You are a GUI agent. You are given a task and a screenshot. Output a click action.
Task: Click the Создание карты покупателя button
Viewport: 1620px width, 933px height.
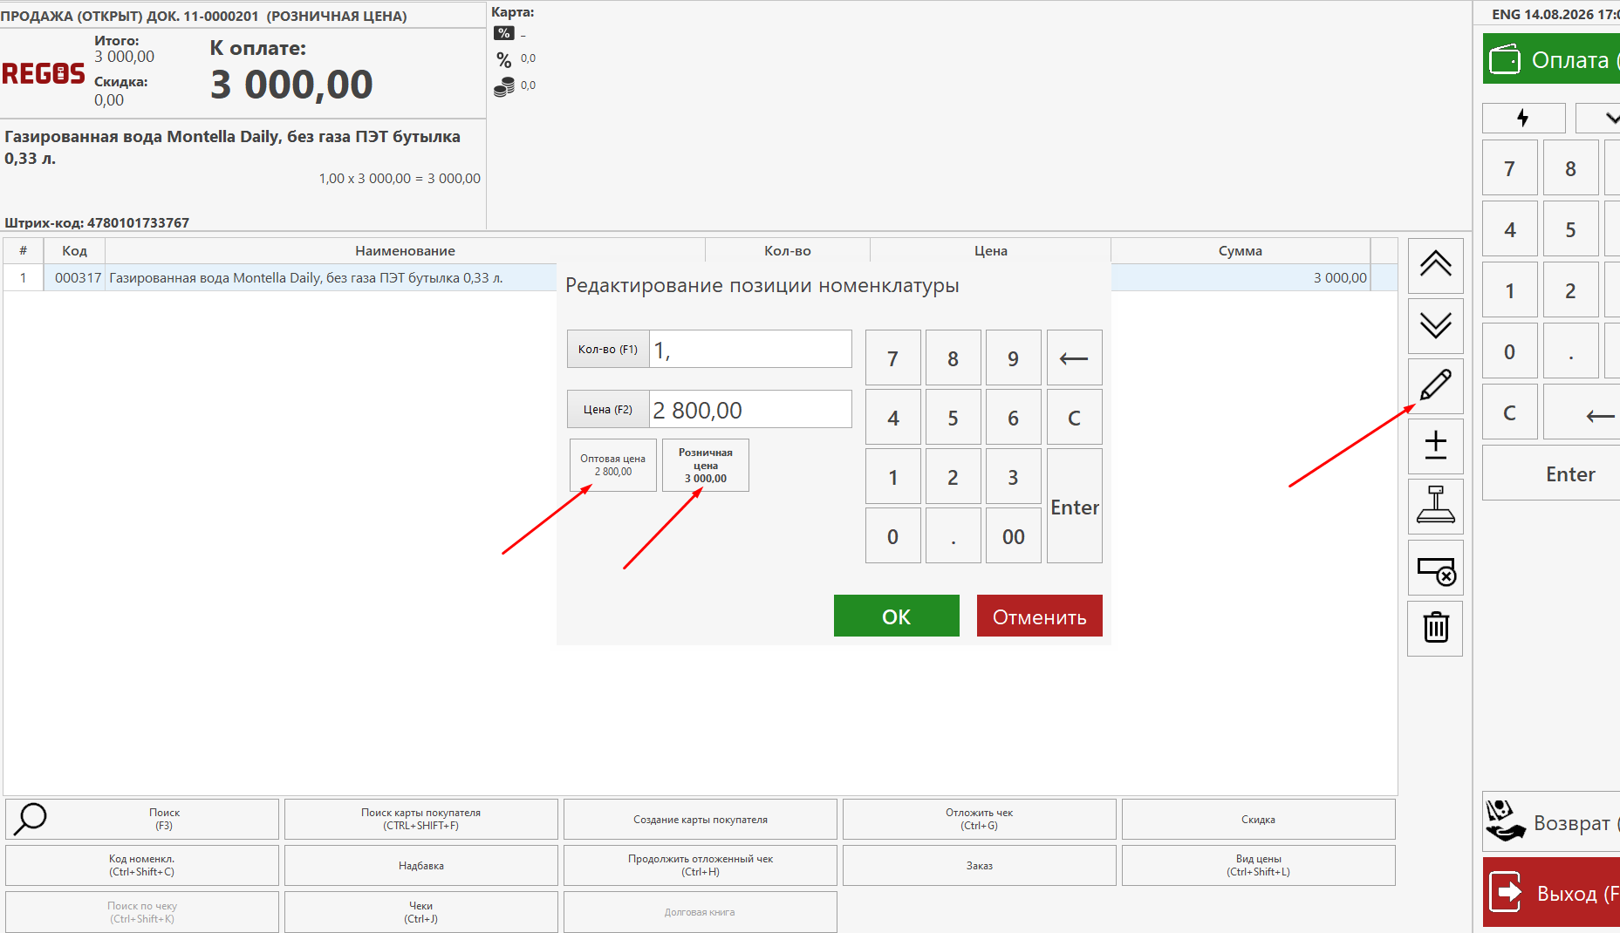click(700, 819)
